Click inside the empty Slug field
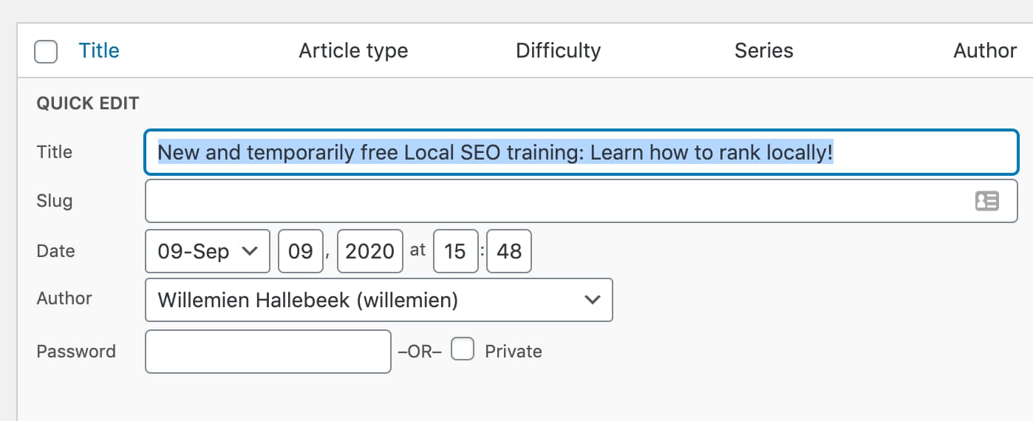1033x421 pixels. coord(554,201)
